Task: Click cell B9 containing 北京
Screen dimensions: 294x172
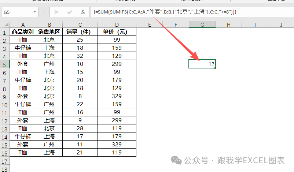Action: coord(49,96)
